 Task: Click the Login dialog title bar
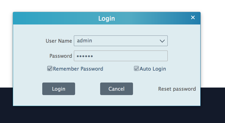107,18
